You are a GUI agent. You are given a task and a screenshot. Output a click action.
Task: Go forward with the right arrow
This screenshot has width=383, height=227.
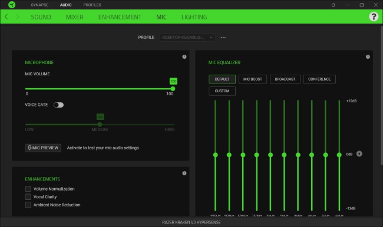(17, 16)
